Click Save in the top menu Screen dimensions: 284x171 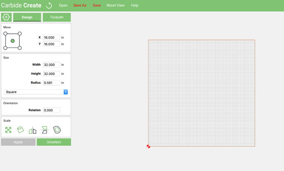(x=97, y=5)
